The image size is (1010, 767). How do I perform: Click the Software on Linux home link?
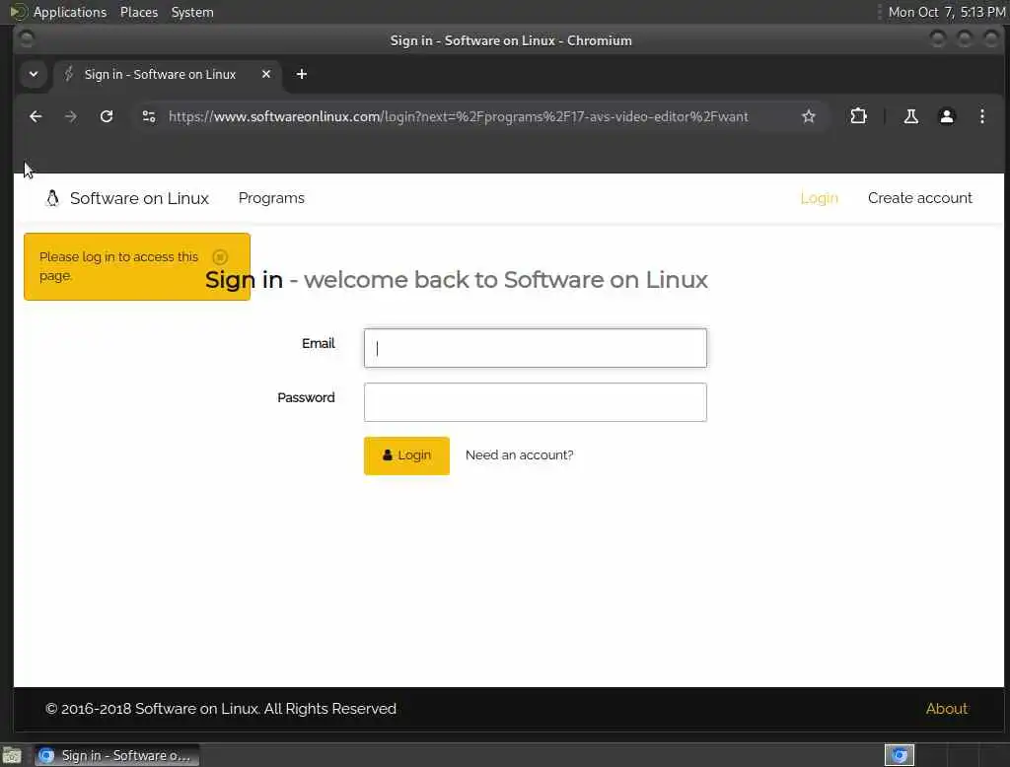tap(139, 198)
